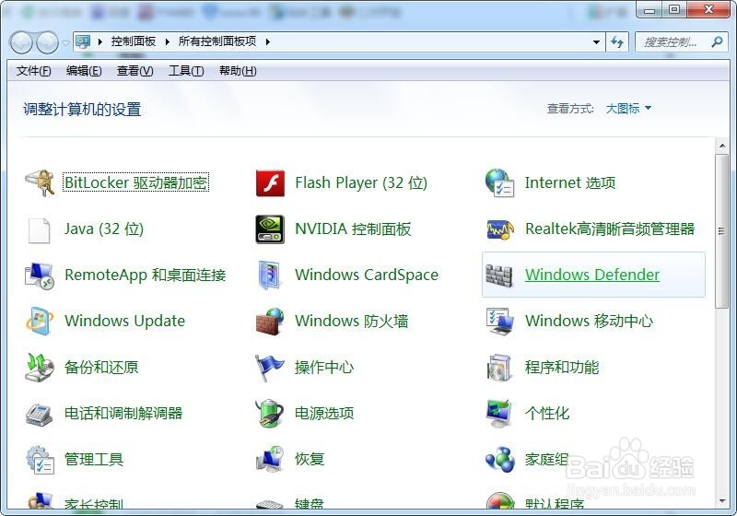Open the BitLocker drive encryption icon
Screen dimensions: 737x516
point(40,182)
